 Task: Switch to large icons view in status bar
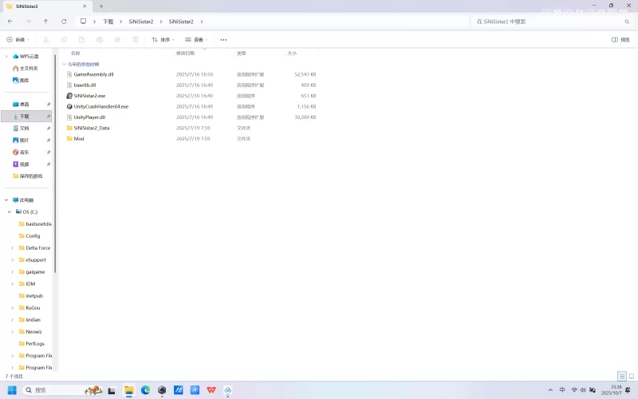click(632, 376)
